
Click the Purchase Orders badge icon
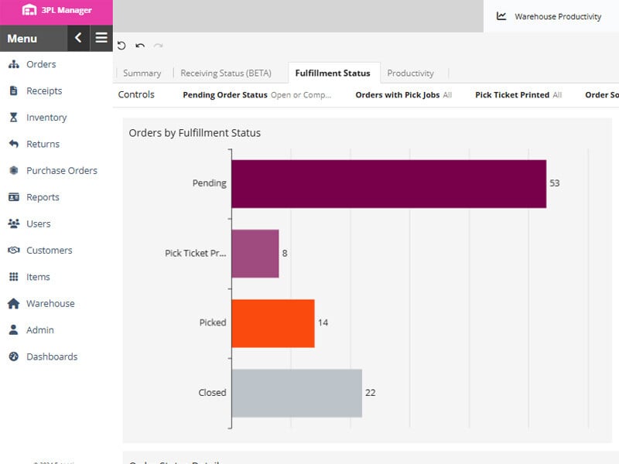point(14,170)
